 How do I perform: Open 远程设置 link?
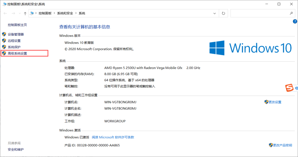click(14, 41)
